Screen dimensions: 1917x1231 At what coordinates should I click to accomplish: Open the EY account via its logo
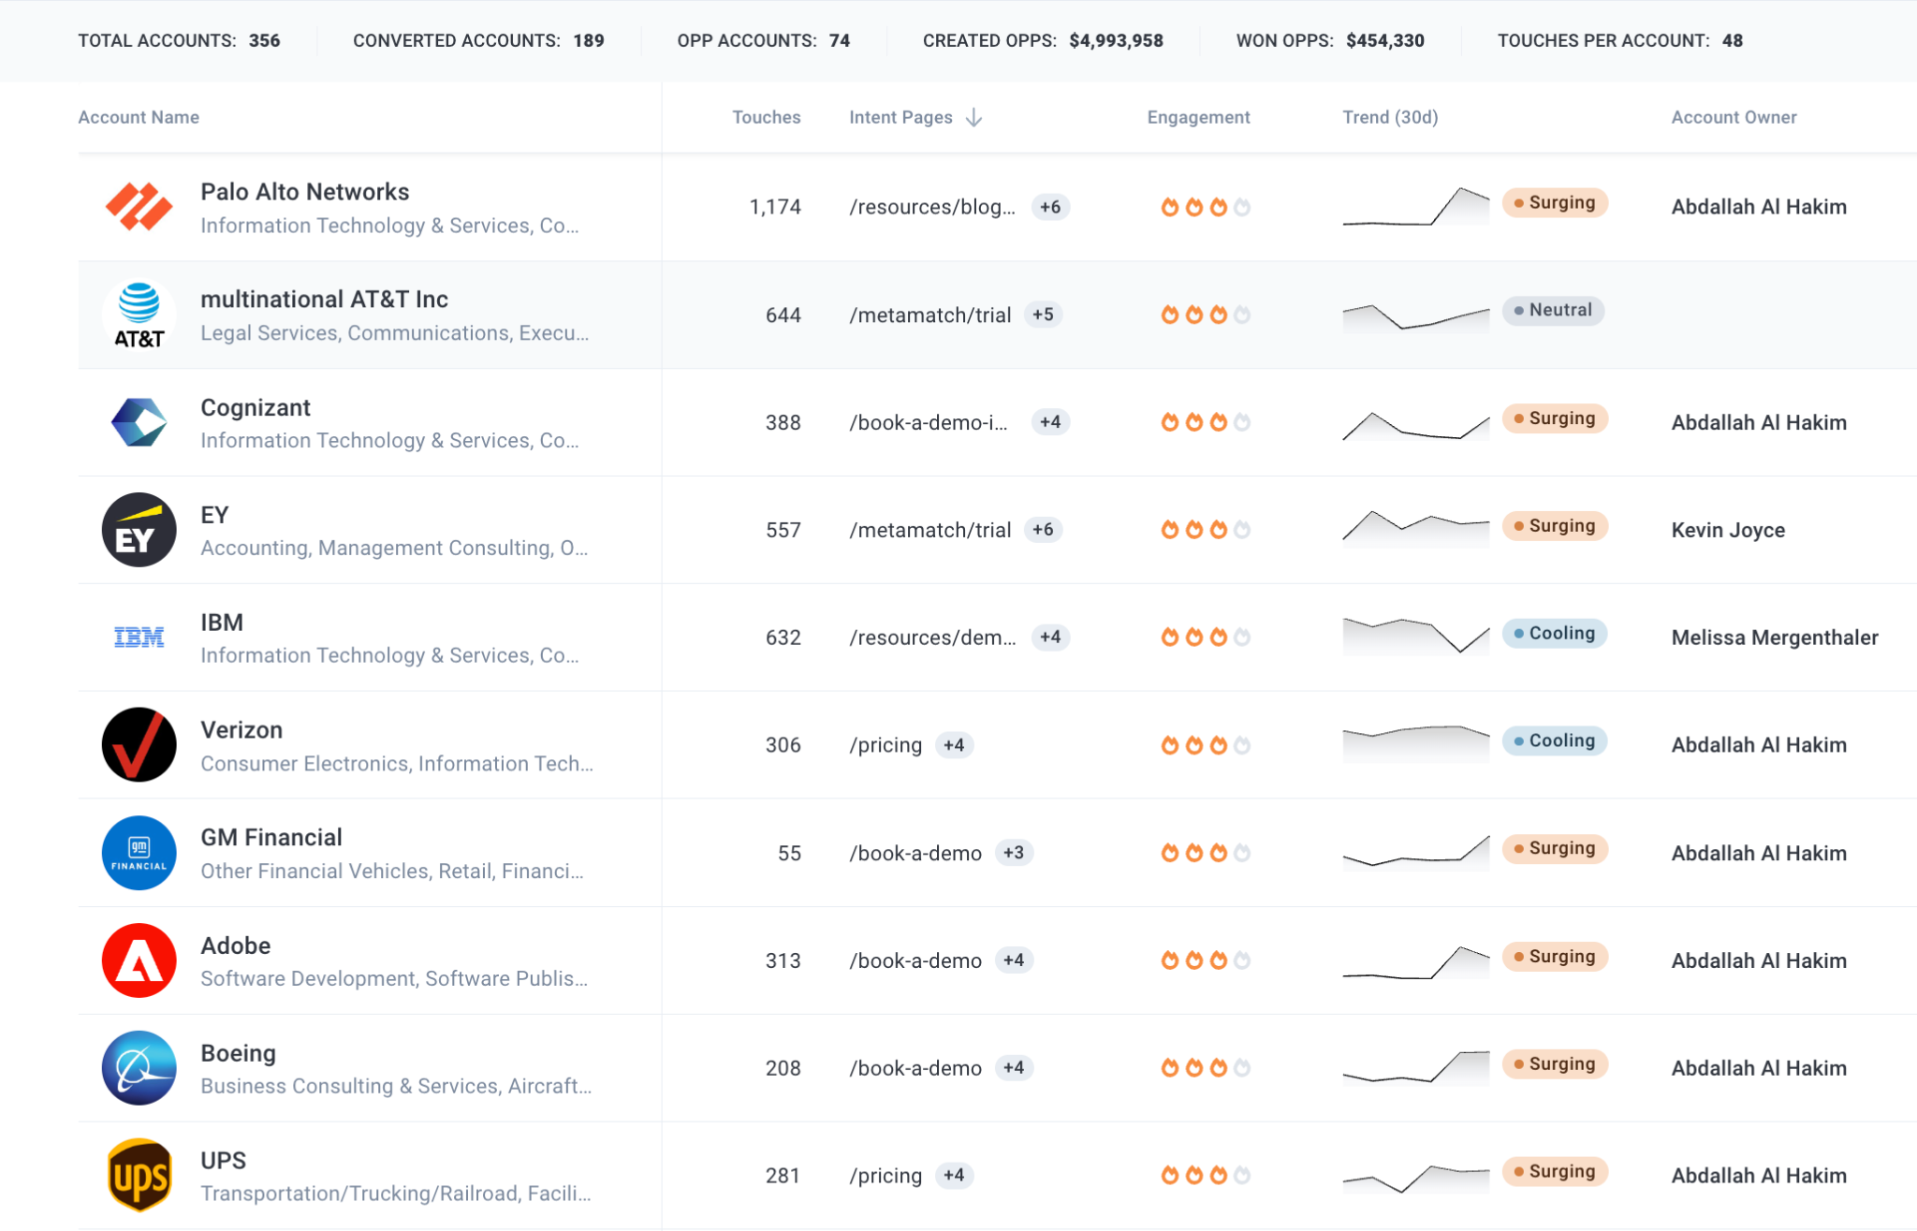pos(139,530)
